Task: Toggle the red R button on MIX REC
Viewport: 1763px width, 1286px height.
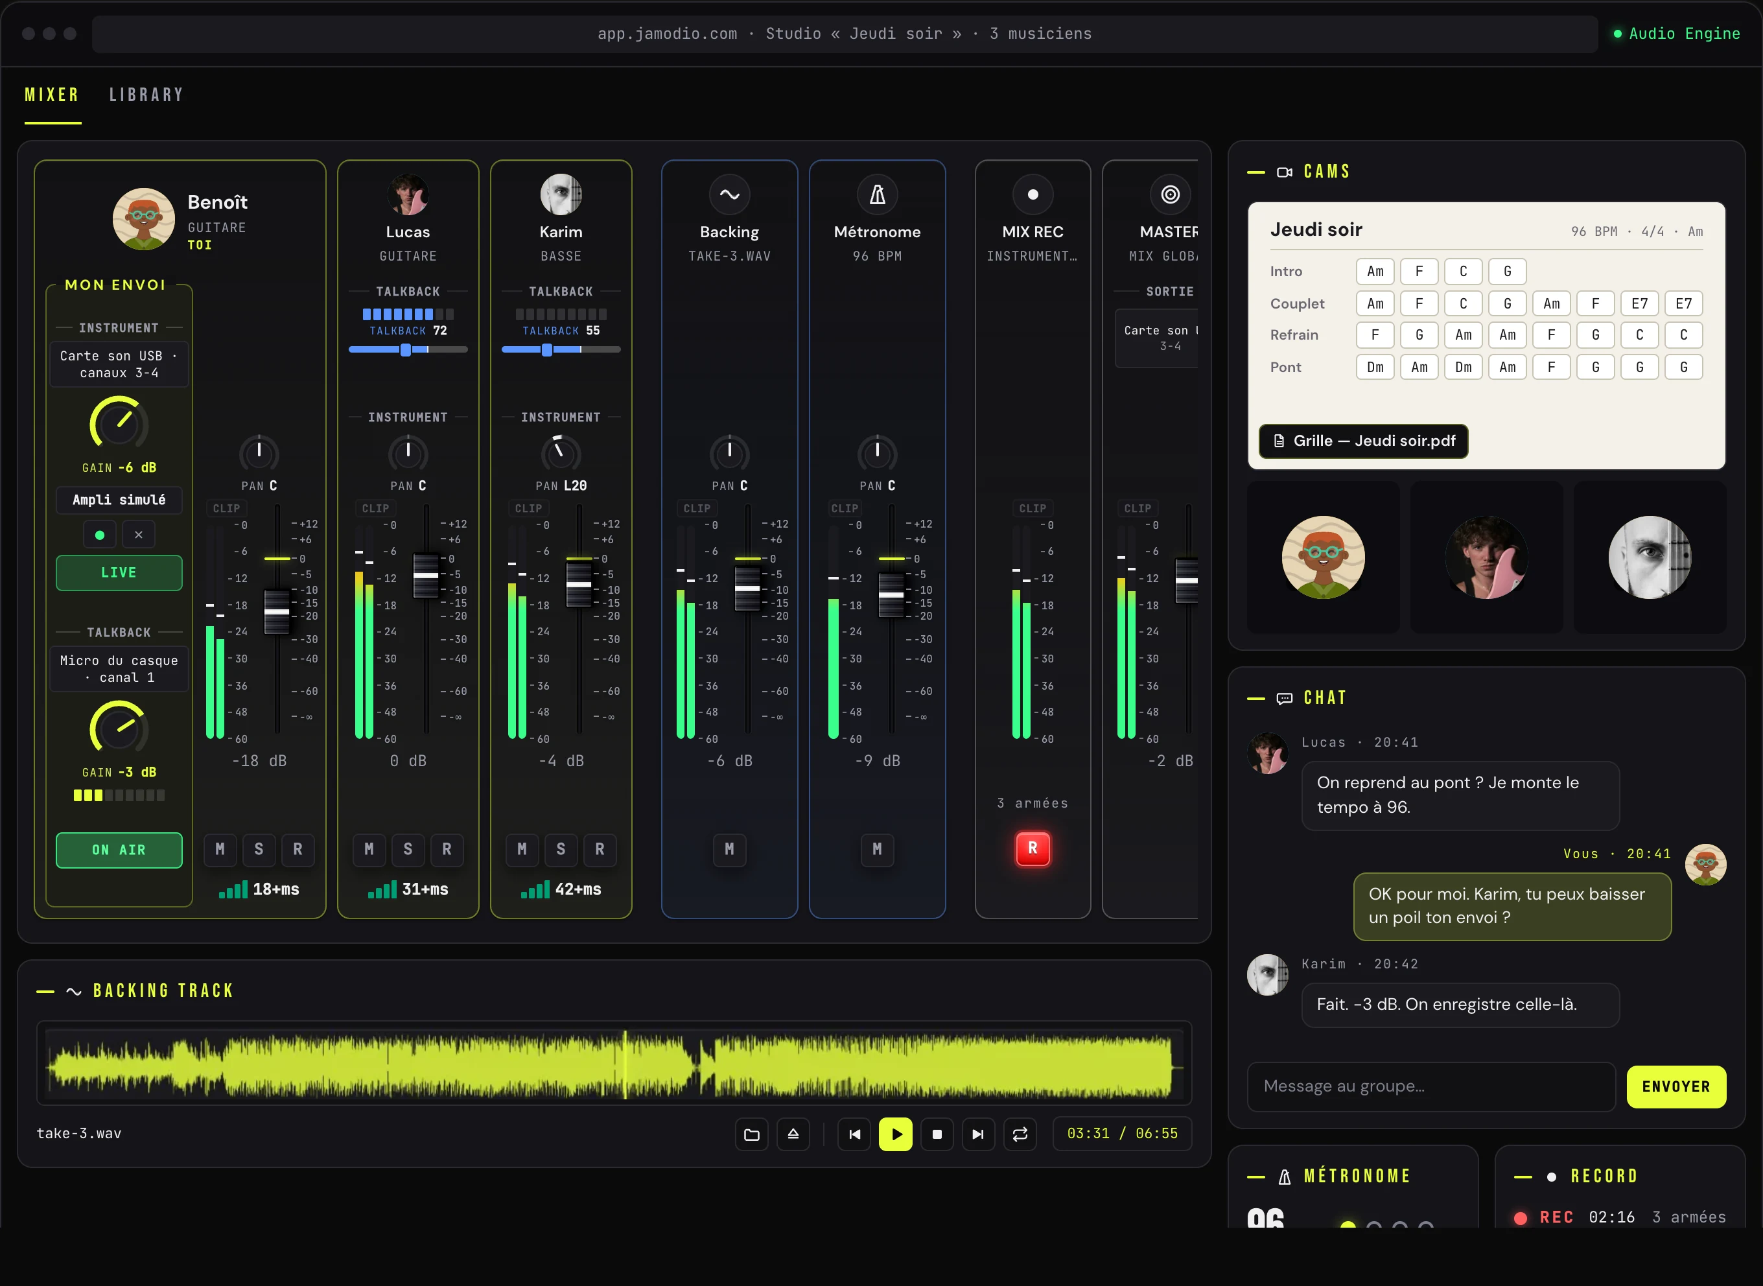Action: coord(1033,848)
